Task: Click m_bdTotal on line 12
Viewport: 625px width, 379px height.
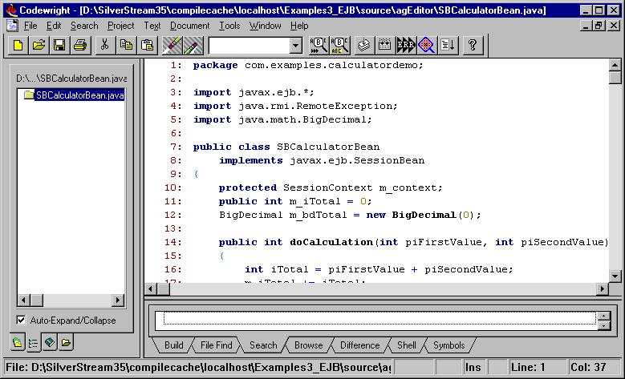Action: click(x=318, y=215)
